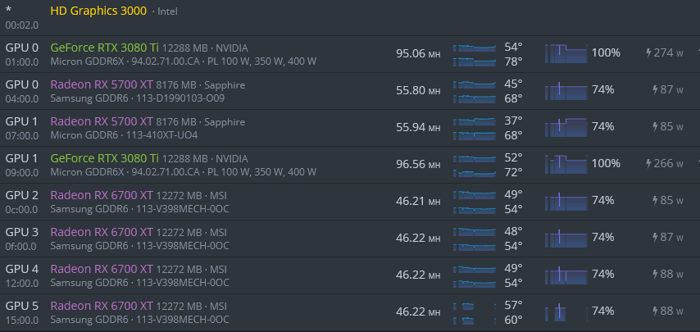
Task: Click the temperature graph beside 57° on GPU 5
Action: [474, 306]
